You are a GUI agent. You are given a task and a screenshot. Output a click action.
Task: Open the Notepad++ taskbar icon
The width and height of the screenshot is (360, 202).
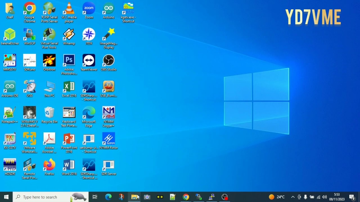(x=173, y=197)
